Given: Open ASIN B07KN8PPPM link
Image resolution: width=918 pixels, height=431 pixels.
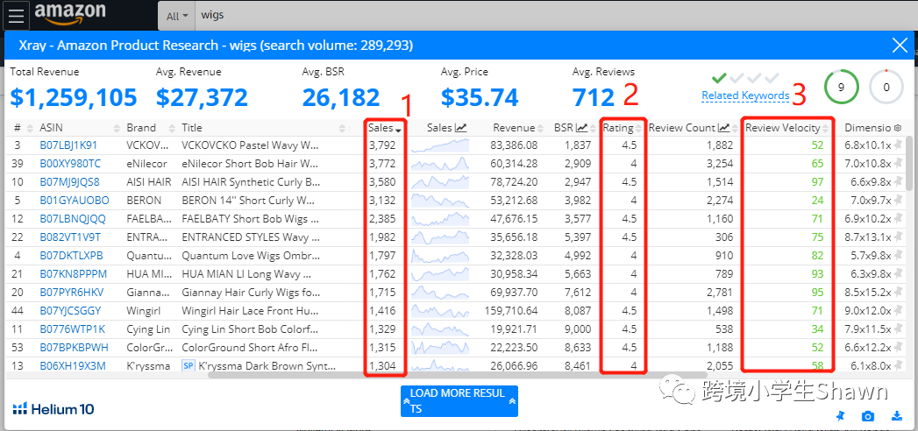Looking at the screenshot, I should [73, 273].
